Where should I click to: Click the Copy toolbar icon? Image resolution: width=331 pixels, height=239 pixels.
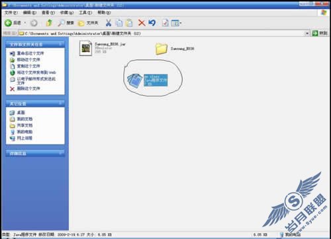click(119, 23)
